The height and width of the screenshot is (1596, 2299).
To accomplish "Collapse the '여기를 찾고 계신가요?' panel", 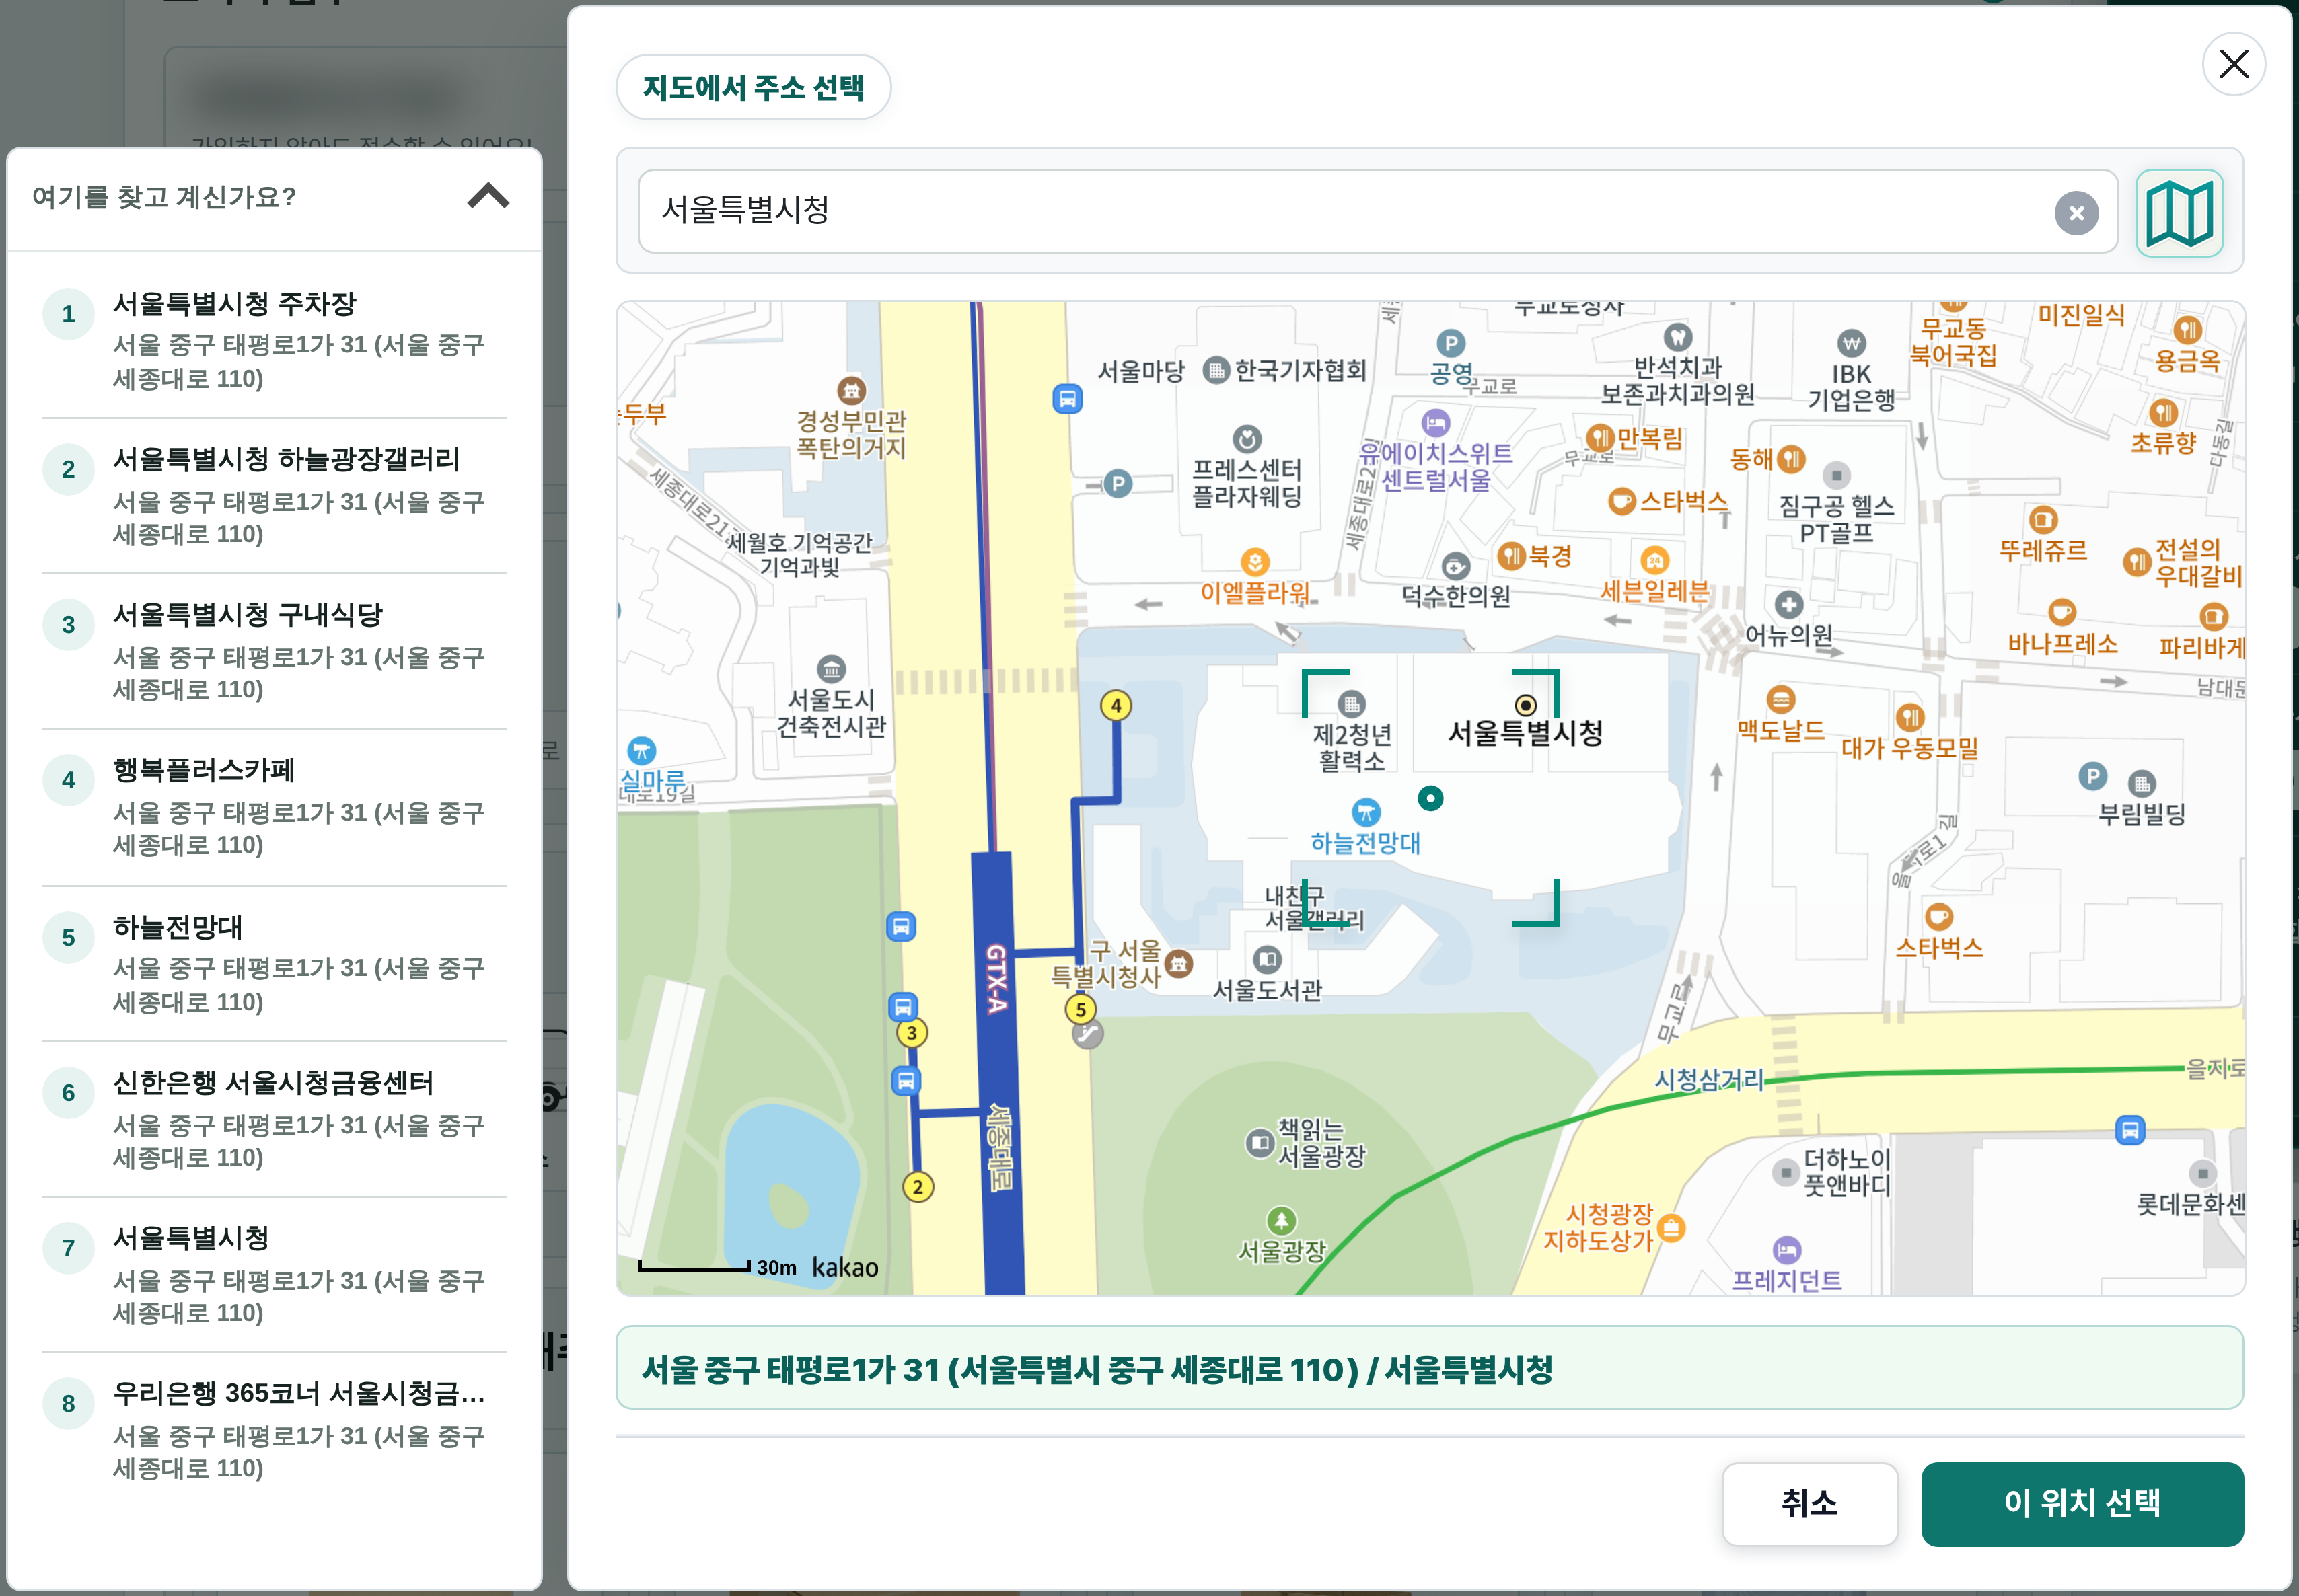I will [x=488, y=196].
